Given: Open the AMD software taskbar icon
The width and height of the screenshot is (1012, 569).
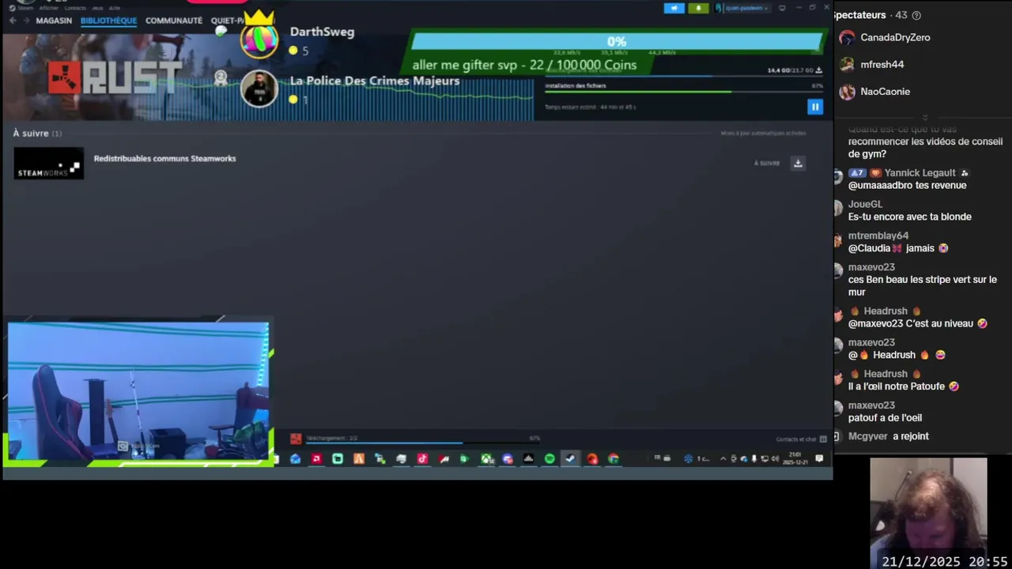Looking at the screenshot, I should (316, 458).
